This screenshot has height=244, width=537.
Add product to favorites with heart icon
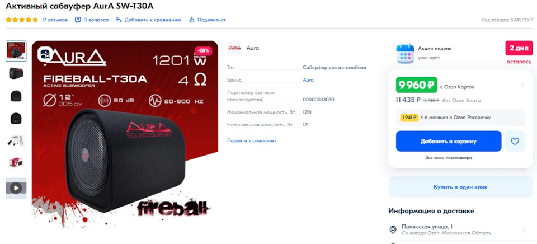click(515, 141)
